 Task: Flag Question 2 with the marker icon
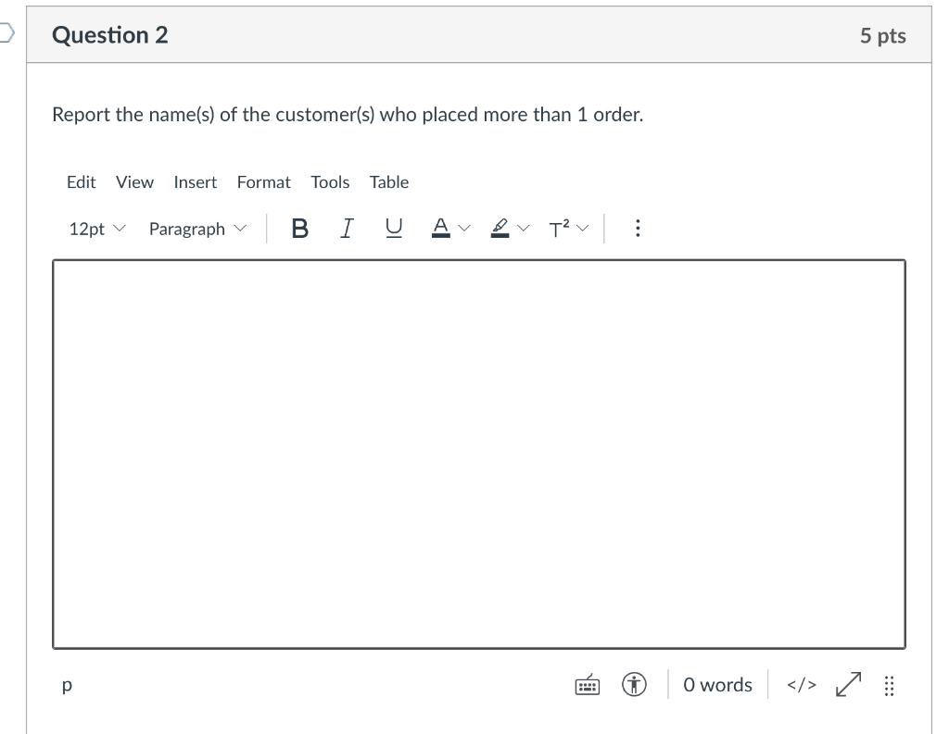[x=6, y=32]
